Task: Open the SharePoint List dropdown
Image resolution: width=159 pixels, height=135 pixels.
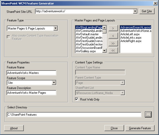Action: tap(123, 93)
